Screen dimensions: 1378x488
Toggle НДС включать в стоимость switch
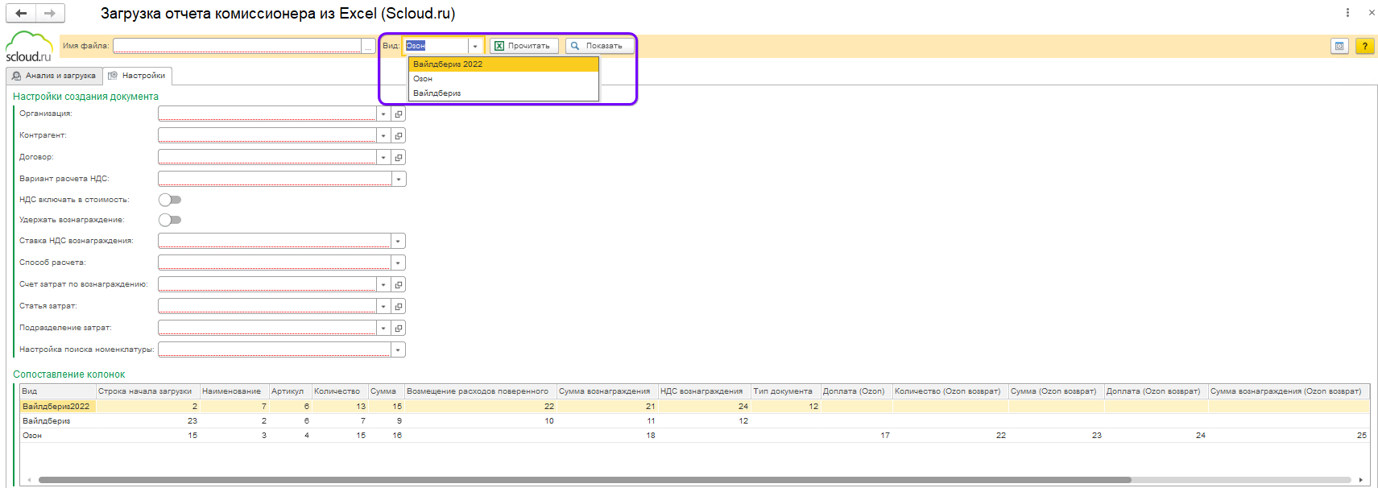click(x=170, y=200)
